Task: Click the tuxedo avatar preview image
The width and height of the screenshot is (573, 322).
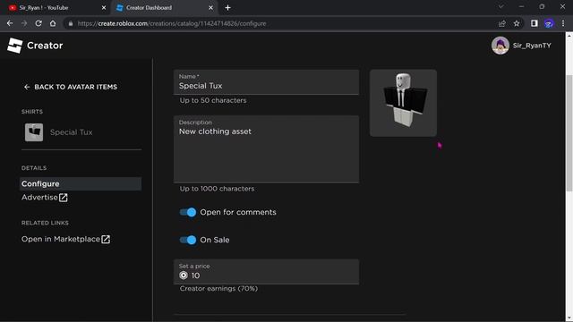Action: tap(403, 103)
